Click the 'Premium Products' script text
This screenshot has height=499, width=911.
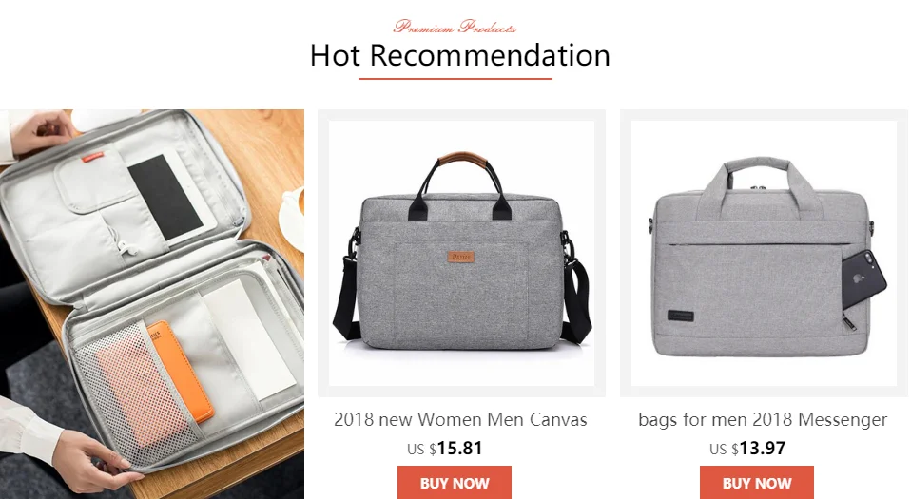coord(455,27)
